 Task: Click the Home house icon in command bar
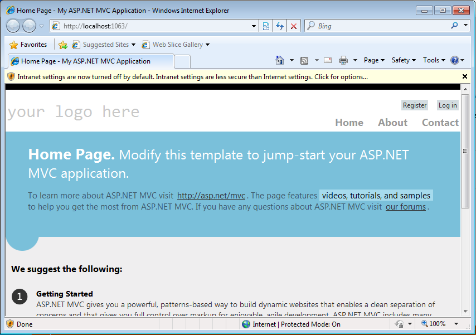click(280, 60)
